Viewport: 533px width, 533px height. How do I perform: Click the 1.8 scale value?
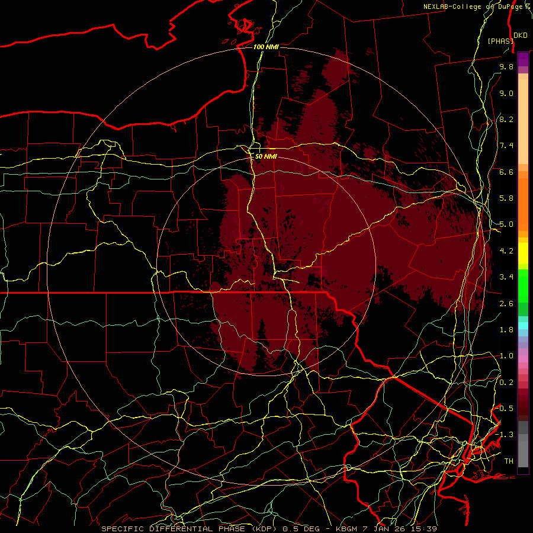click(x=506, y=330)
